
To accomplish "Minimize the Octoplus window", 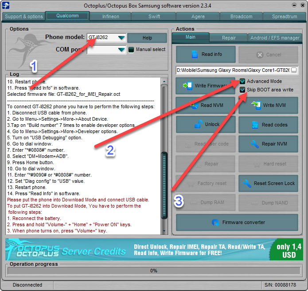I will coord(294,5).
